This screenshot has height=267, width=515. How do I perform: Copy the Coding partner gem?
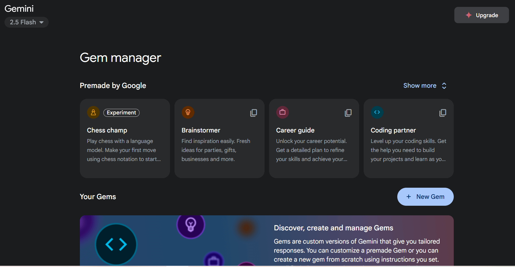click(443, 113)
